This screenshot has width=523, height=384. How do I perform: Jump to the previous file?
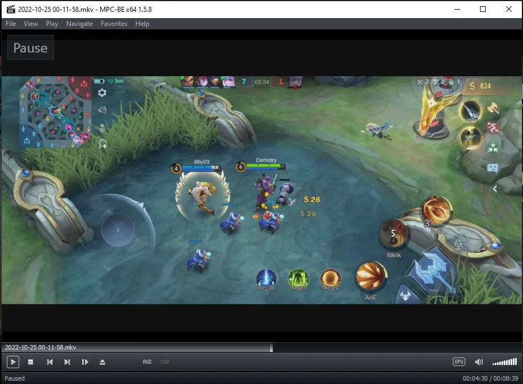tap(50, 362)
